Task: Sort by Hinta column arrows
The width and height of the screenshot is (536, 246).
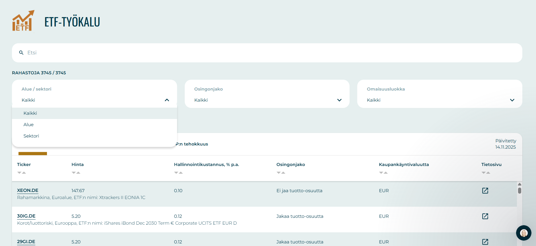Action: (x=76, y=173)
